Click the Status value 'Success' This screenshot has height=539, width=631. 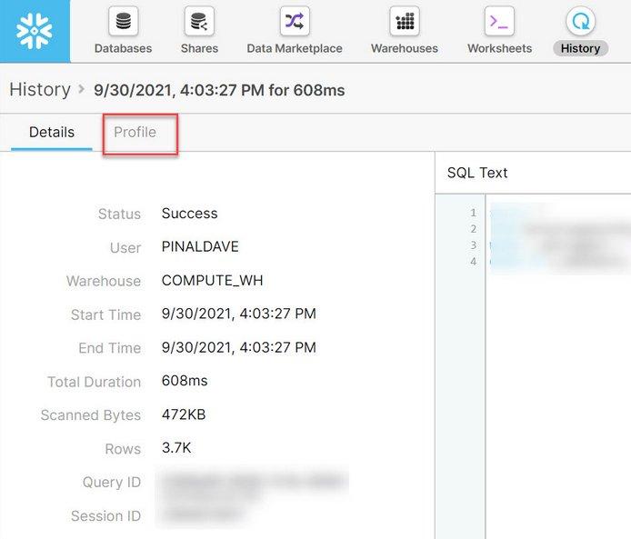189,214
